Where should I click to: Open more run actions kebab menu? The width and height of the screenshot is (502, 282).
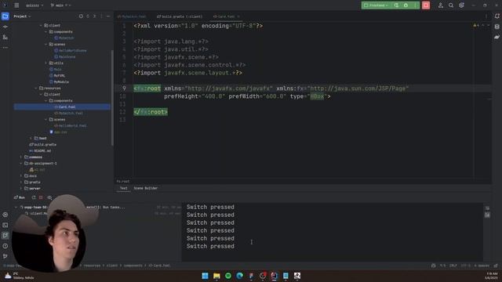point(415,5)
